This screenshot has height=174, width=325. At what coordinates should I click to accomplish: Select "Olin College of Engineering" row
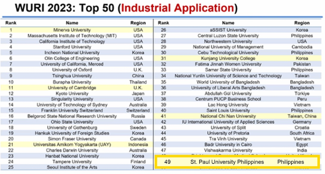[x=77, y=59]
